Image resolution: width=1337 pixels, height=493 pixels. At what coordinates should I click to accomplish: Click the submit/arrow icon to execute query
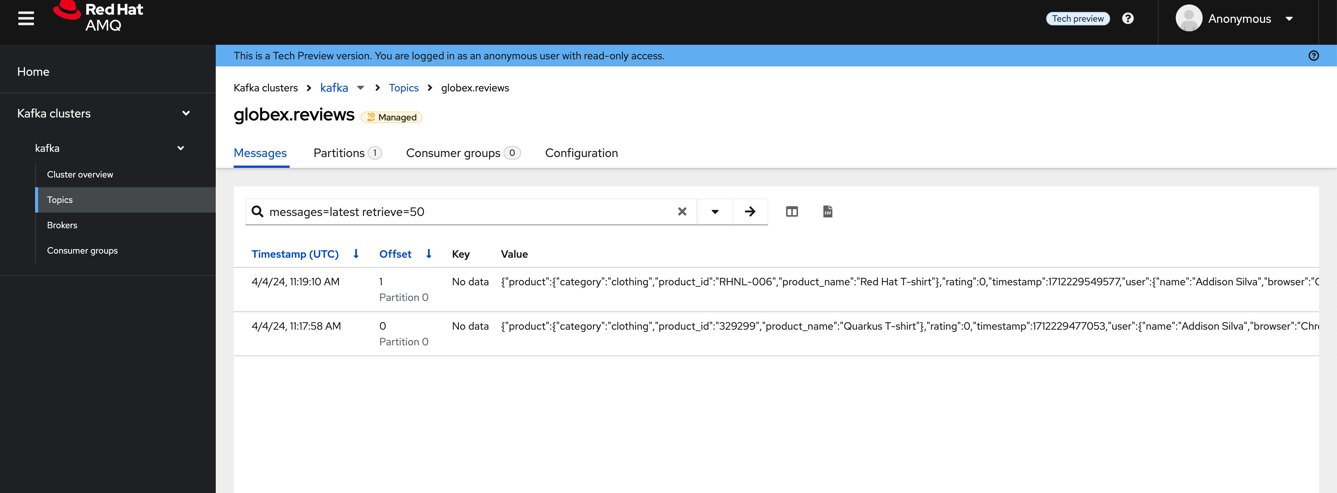[x=749, y=211]
